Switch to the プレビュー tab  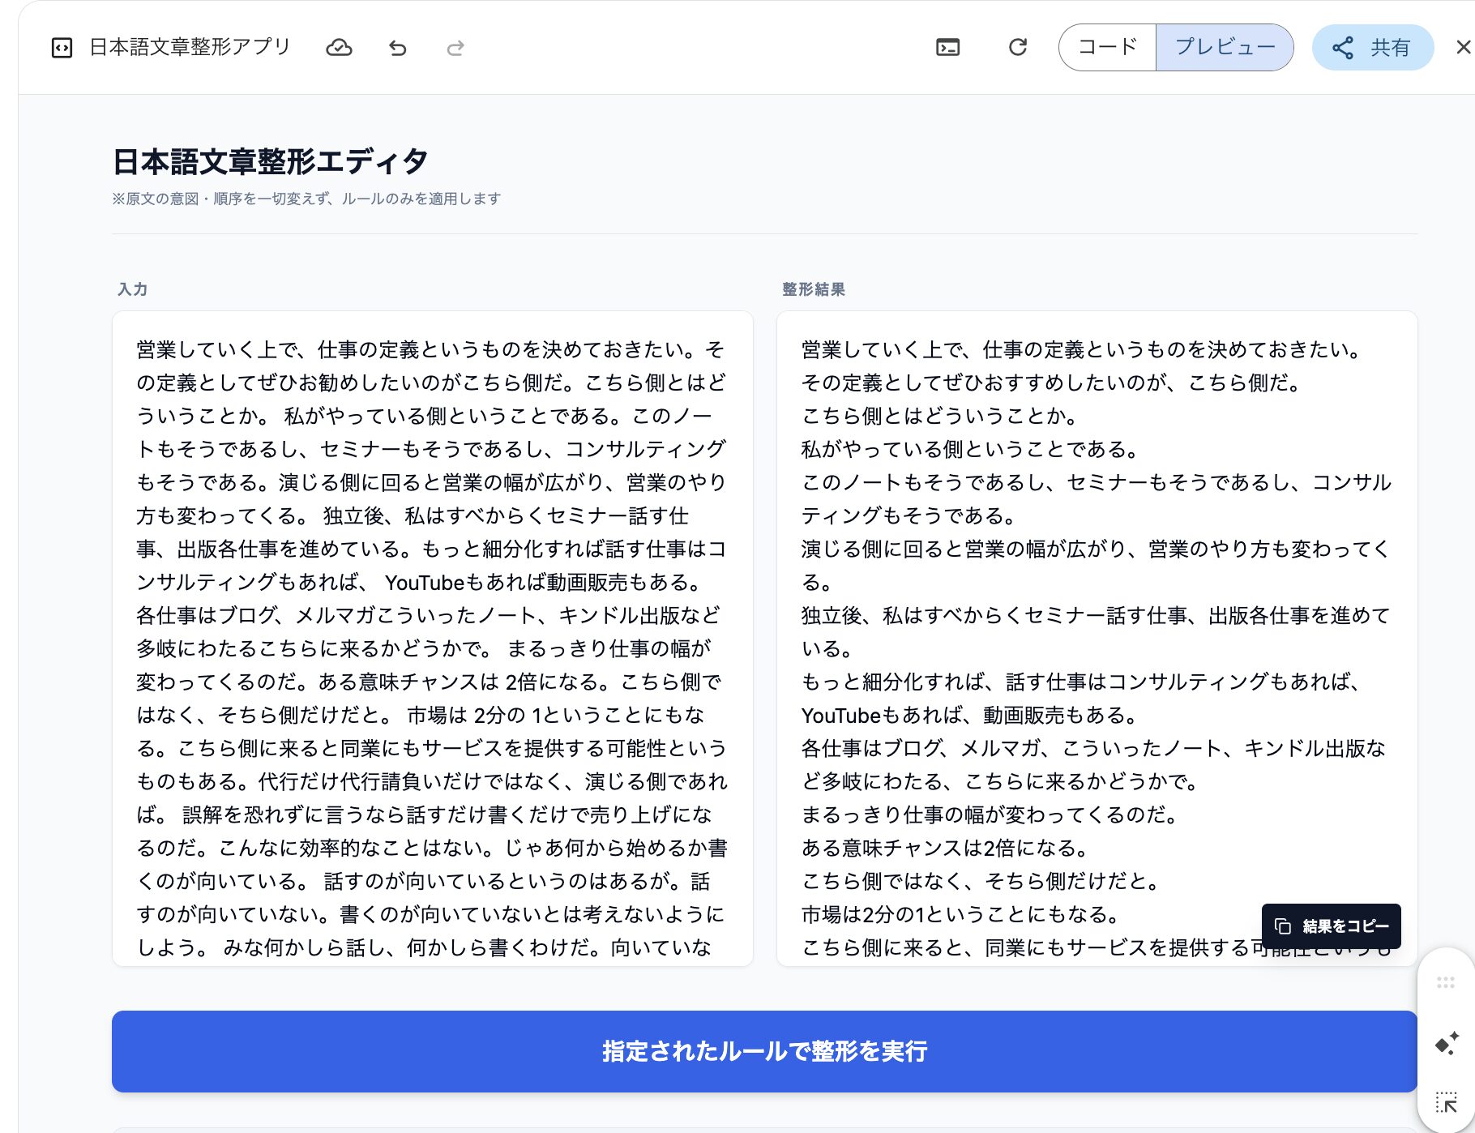(1225, 48)
